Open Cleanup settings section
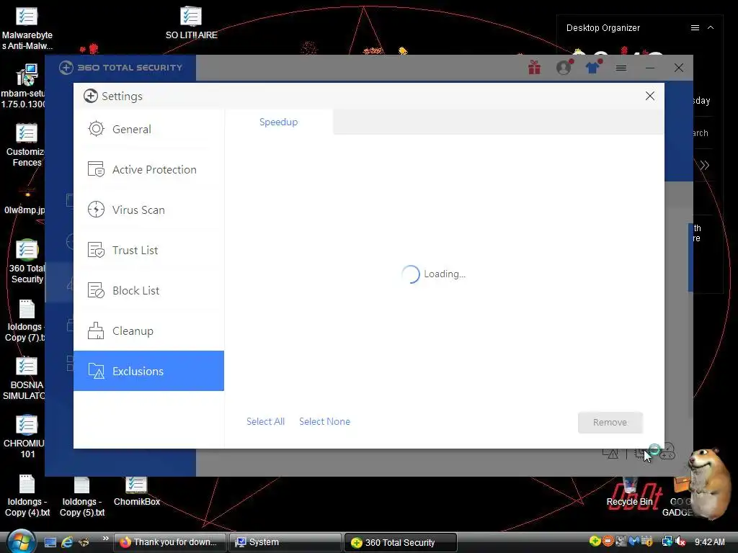This screenshot has height=553, width=738. 148,331
